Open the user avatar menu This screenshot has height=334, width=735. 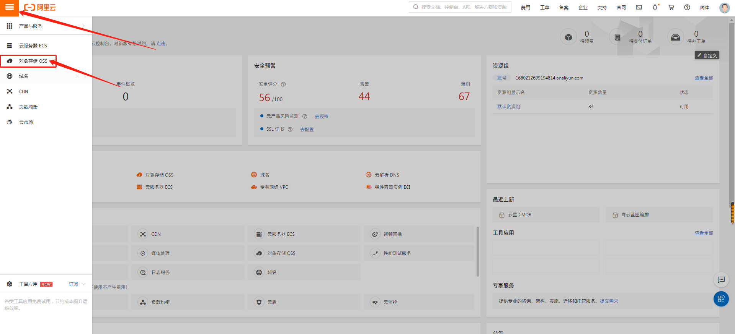pos(724,8)
